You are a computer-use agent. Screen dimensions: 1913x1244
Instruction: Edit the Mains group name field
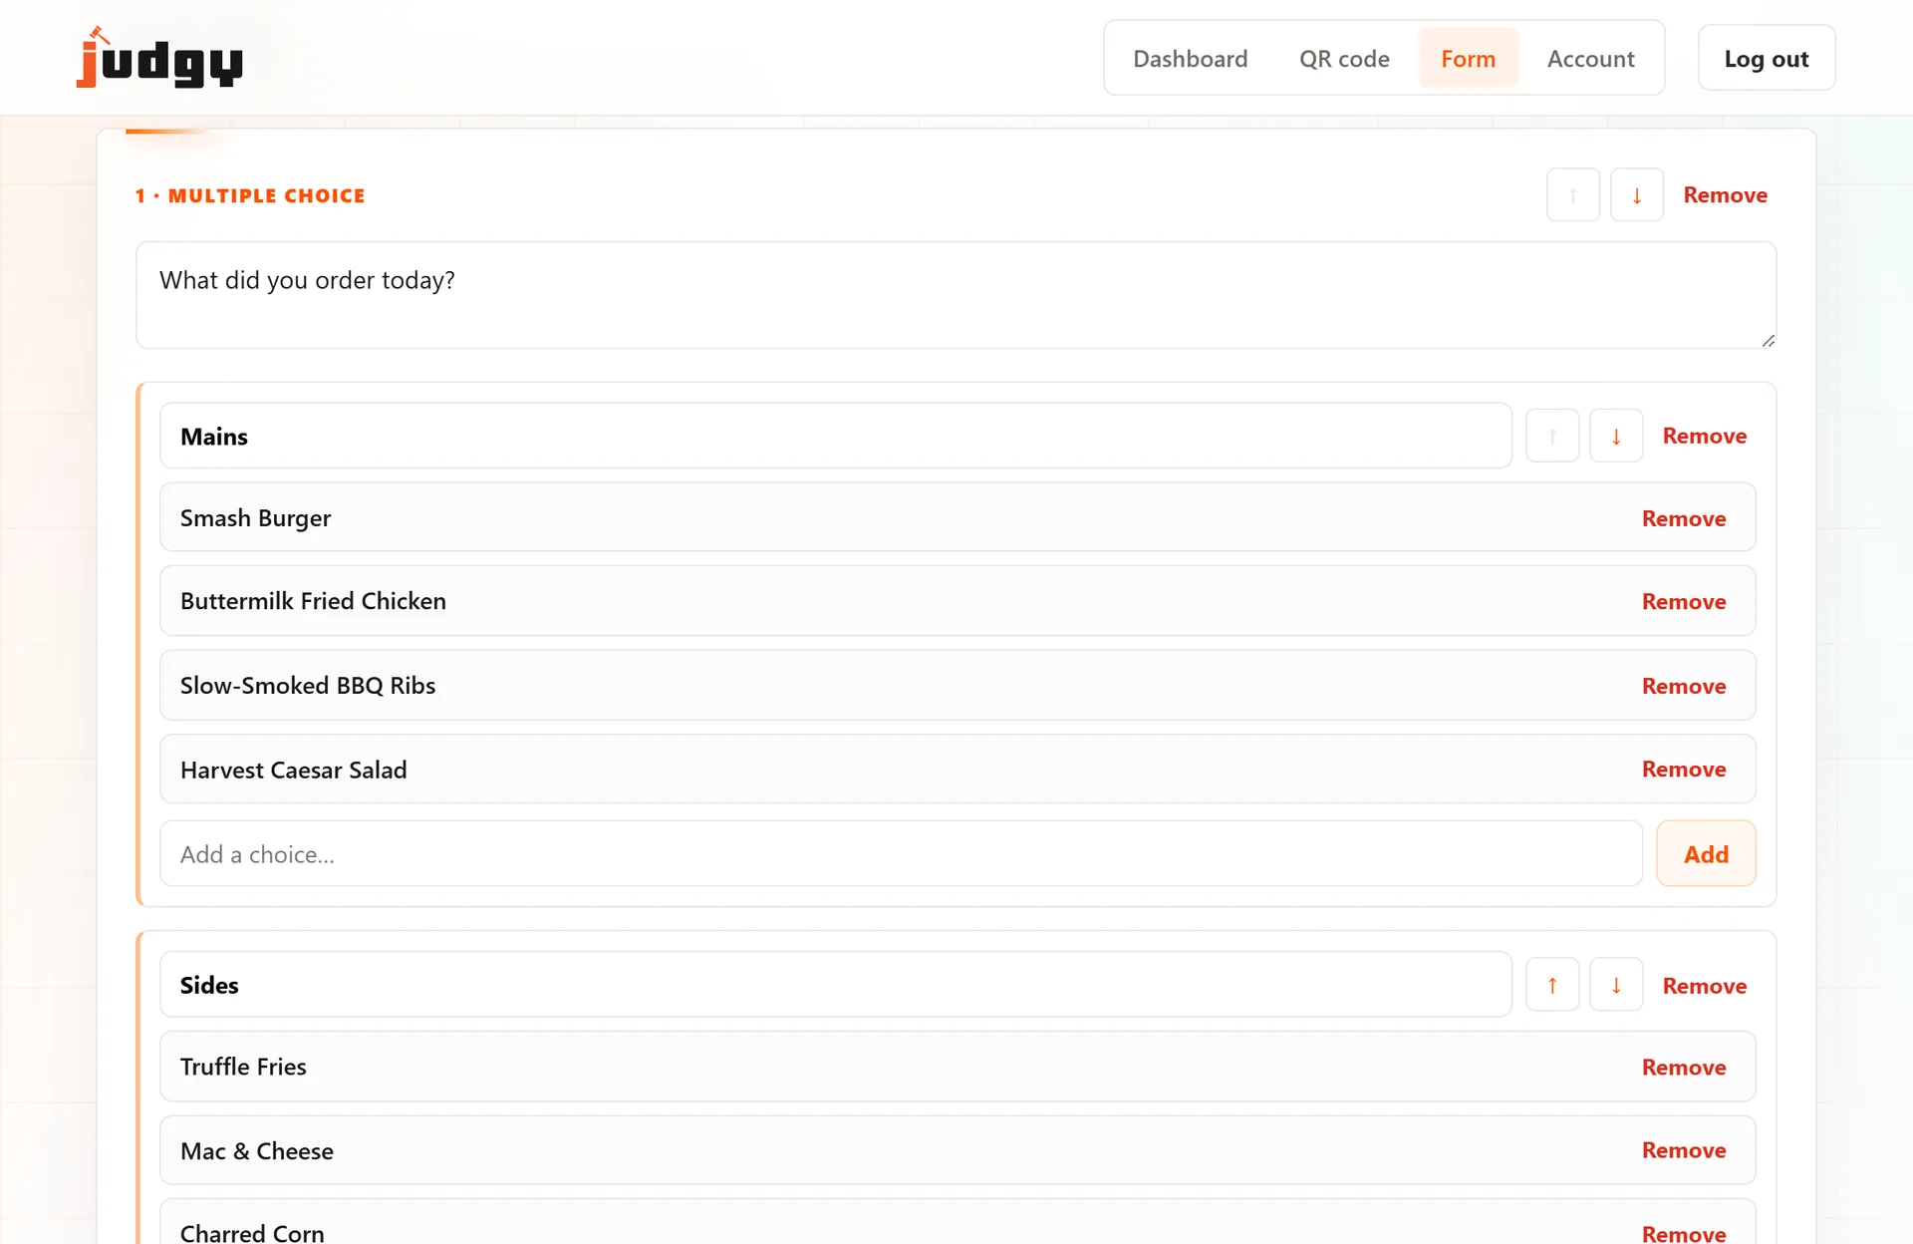[835, 436]
